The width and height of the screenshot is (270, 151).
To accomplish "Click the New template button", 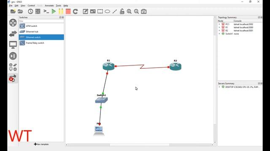I will click(41, 144).
